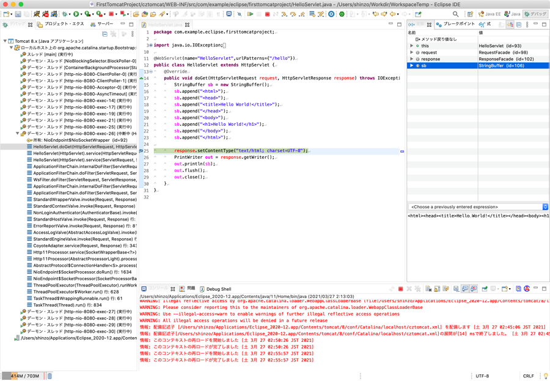Click the variable detail pane showing html text
550x381 pixels.
[x=478, y=245]
